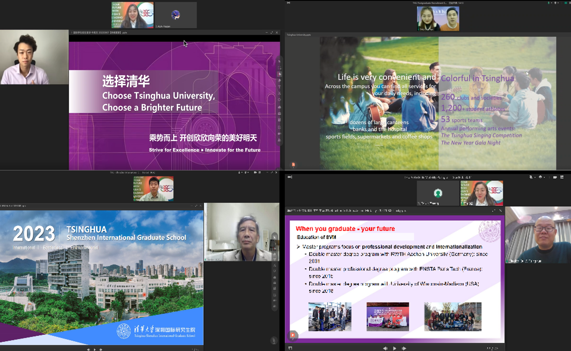Screen dimensions: 571x351
Task: Activate the highlighted pen annotation tool
Action: pos(279,74)
